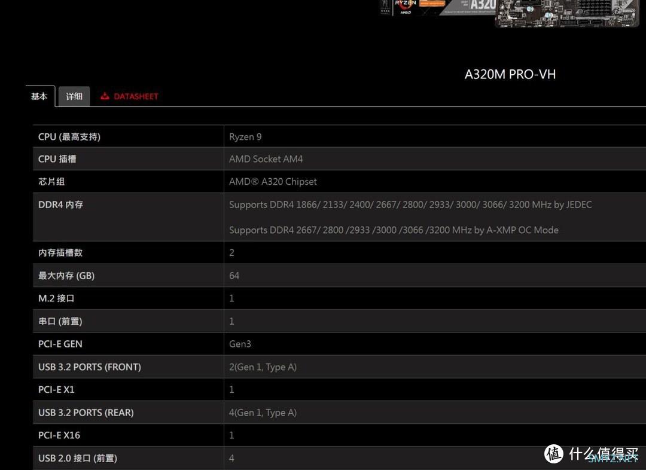Click the value 4 for USB 2.0 接口 (前置)
This screenshot has height=470, width=646.
tap(231, 459)
